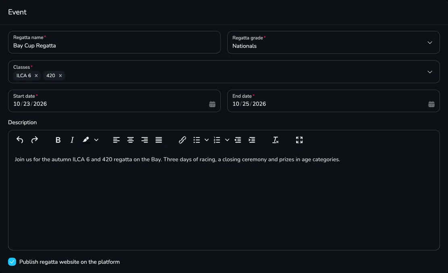Click the 'Publish regatta website on the platform' label
The width and height of the screenshot is (448, 273).
pyautogui.click(x=69, y=262)
